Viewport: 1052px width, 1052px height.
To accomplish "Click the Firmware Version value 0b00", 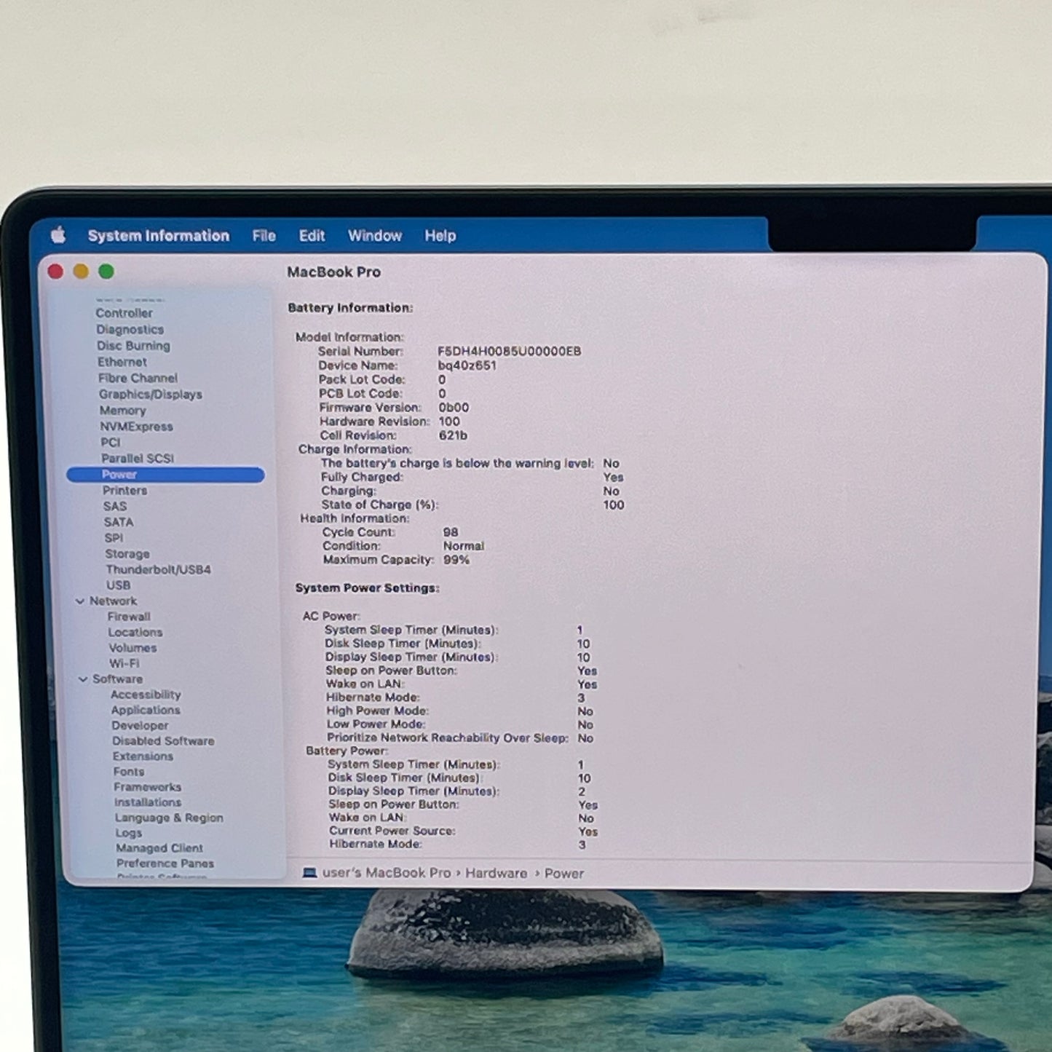I will tap(454, 408).
